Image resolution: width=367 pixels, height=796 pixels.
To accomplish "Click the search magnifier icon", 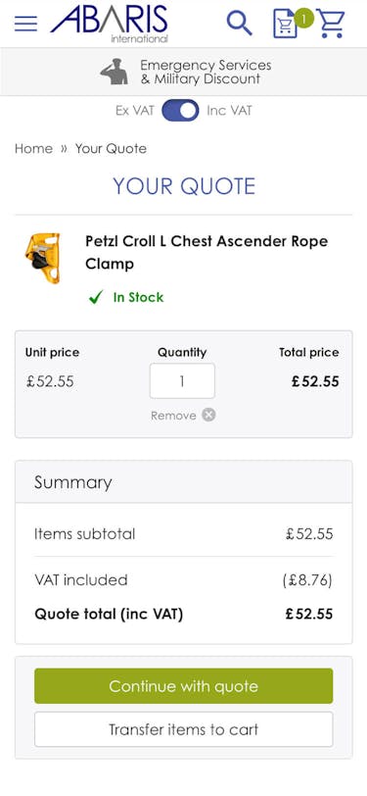I will point(239,23).
